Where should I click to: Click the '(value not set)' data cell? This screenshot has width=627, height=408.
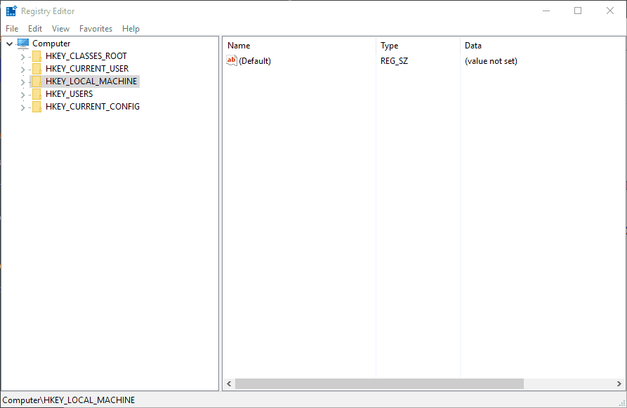(x=491, y=61)
